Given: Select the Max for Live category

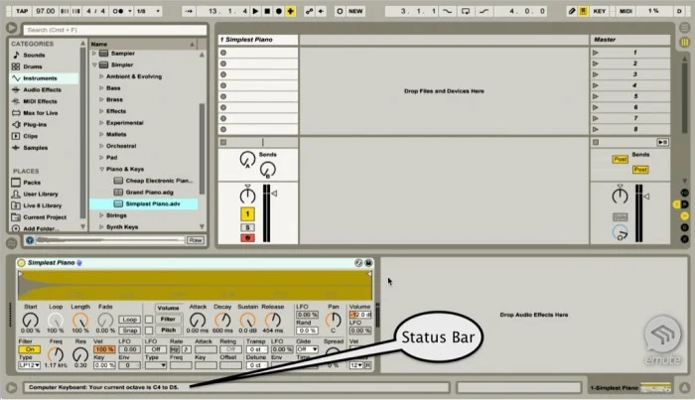Looking at the screenshot, I should (41, 112).
